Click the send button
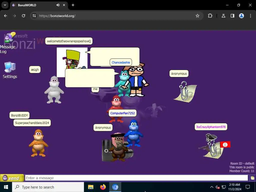This screenshot has height=192, width=256. 12,178
